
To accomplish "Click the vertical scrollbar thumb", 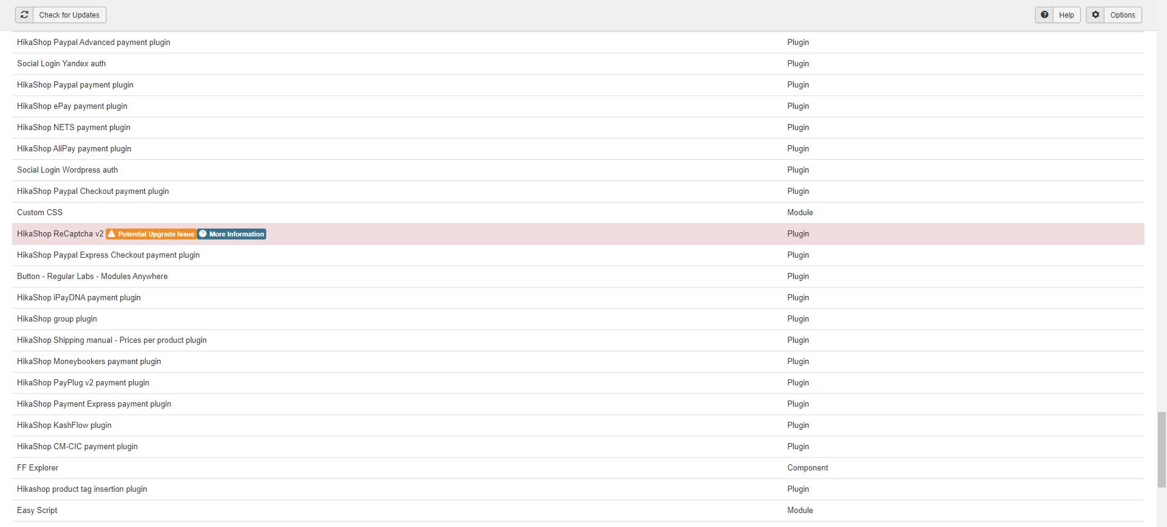I will click(x=1162, y=449).
